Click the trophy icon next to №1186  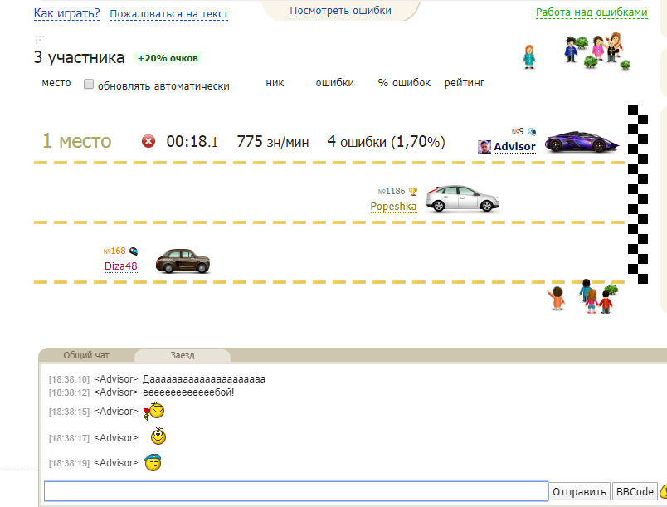413,192
